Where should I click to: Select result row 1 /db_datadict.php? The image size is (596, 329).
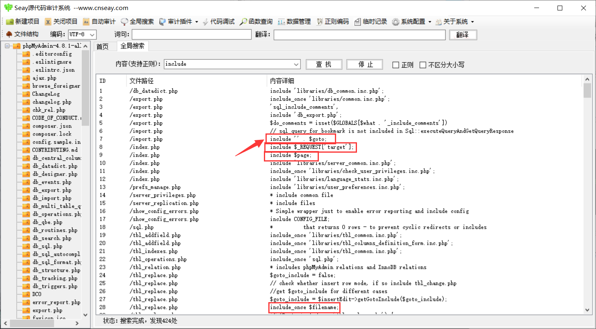(339, 91)
